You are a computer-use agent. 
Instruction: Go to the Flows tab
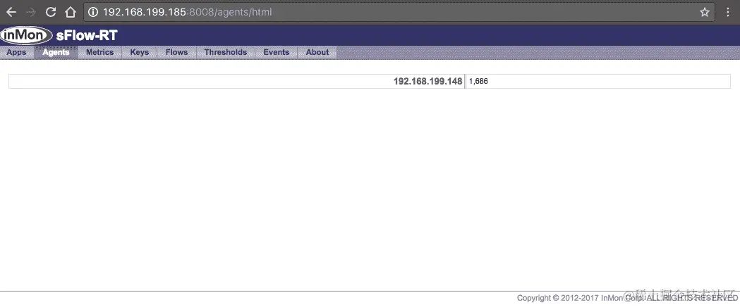pyautogui.click(x=176, y=52)
